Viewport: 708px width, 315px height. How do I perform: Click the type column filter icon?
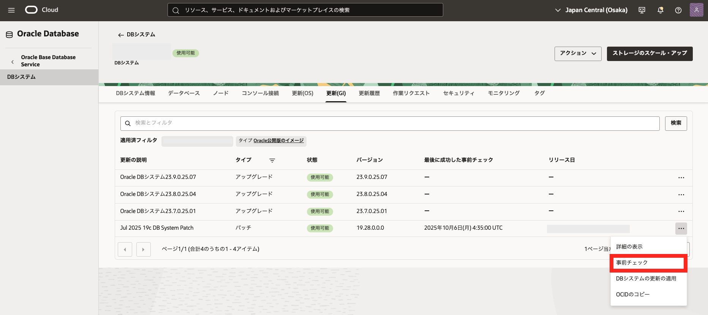point(272,160)
